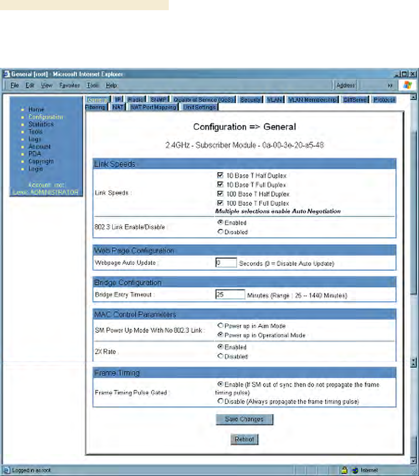Image resolution: width=419 pixels, height=476 pixels.
Task: Select Disabled for 802.3 Link
Action: click(221, 232)
